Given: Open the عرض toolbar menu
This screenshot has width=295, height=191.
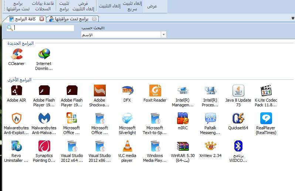Looking at the screenshot, I should pos(152,6).
